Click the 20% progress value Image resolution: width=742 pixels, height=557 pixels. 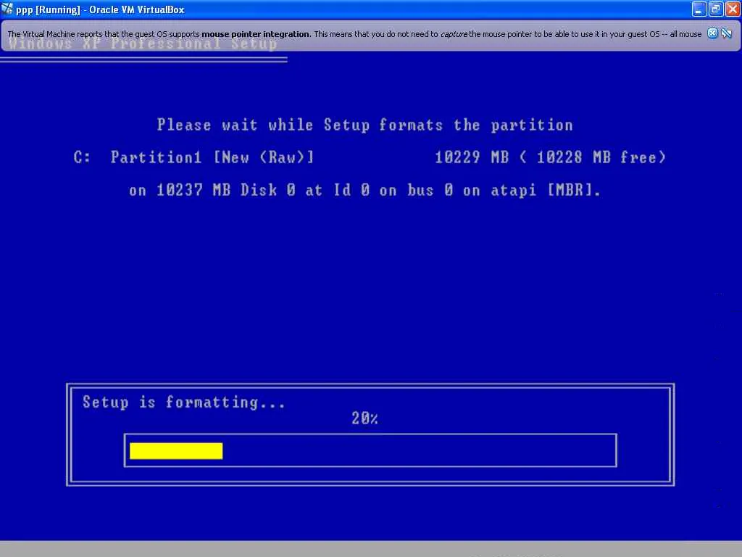365,418
